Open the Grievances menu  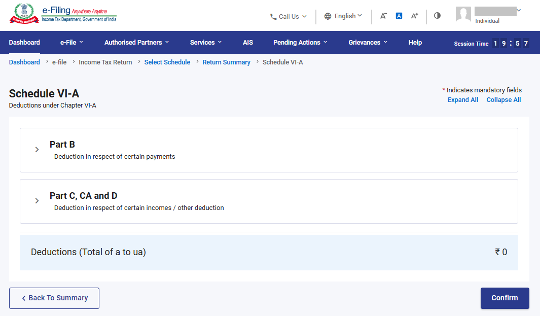(x=368, y=43)
